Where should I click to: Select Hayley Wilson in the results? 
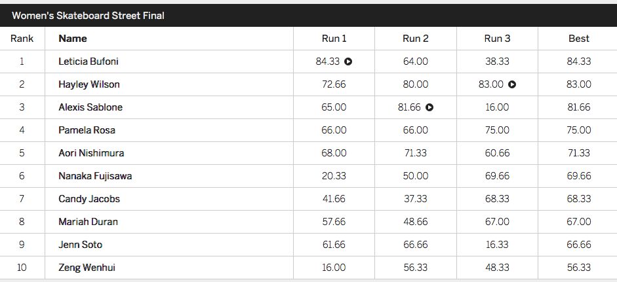point(89,84)
